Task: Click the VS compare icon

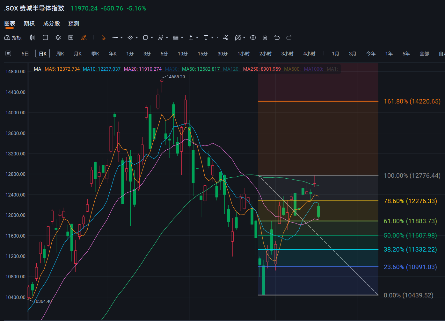Action: [71, 38]
